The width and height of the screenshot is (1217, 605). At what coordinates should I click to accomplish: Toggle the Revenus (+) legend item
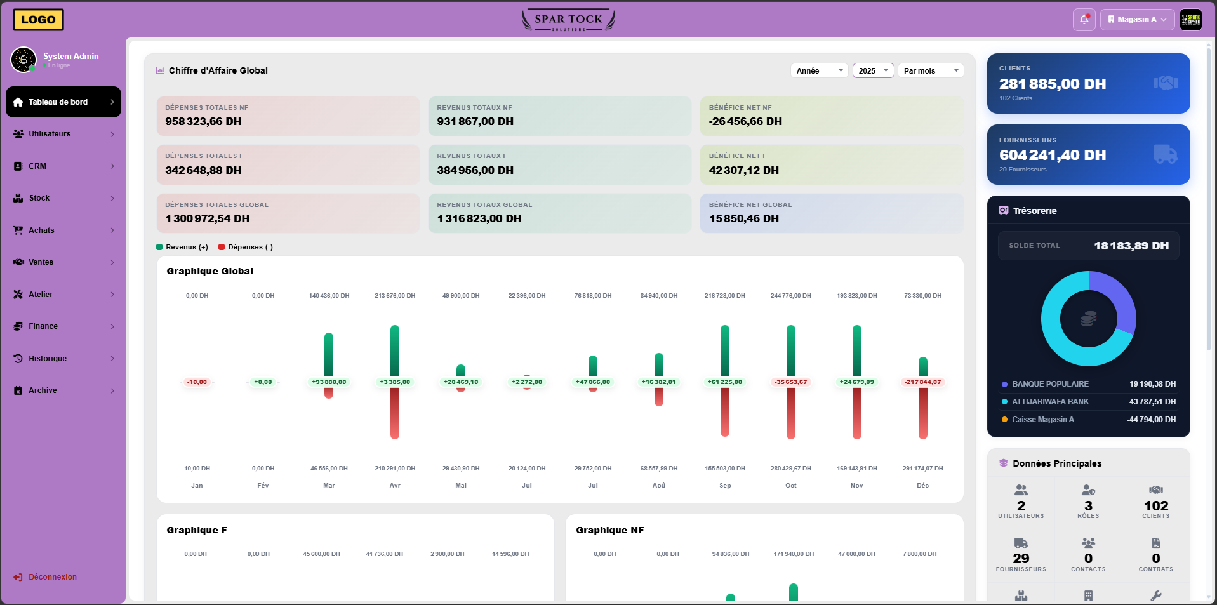point(182,248)
